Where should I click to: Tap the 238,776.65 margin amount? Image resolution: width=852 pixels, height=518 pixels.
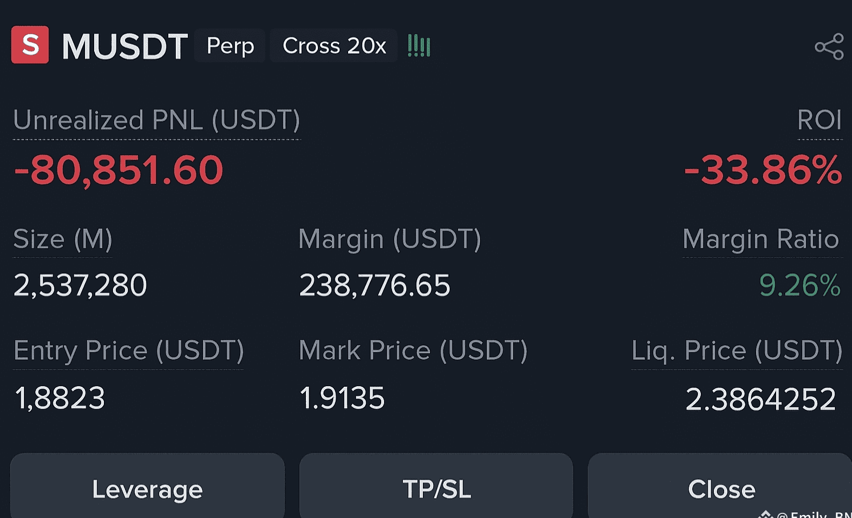click(375, 285)
